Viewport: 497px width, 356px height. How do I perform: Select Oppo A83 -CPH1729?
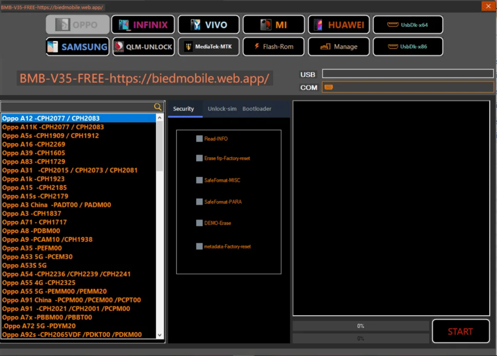(x=79, y=162)
